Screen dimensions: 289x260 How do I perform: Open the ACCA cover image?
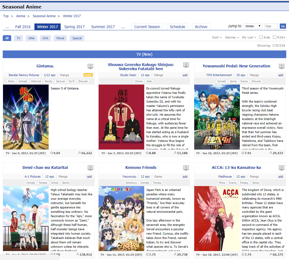(x=217, y=218)
